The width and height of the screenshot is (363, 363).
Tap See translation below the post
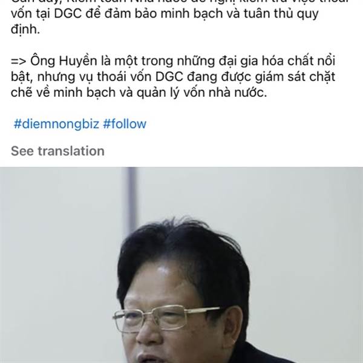click(57, 151)
